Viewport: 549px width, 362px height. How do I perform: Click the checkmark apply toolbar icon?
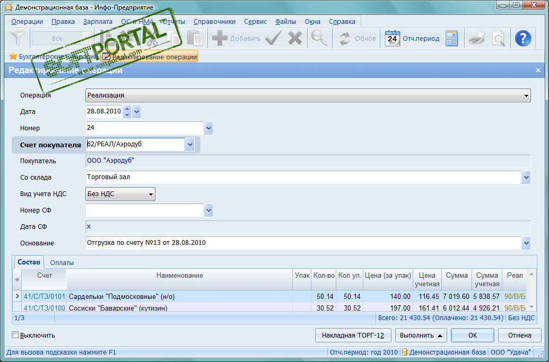pos(274,38)
